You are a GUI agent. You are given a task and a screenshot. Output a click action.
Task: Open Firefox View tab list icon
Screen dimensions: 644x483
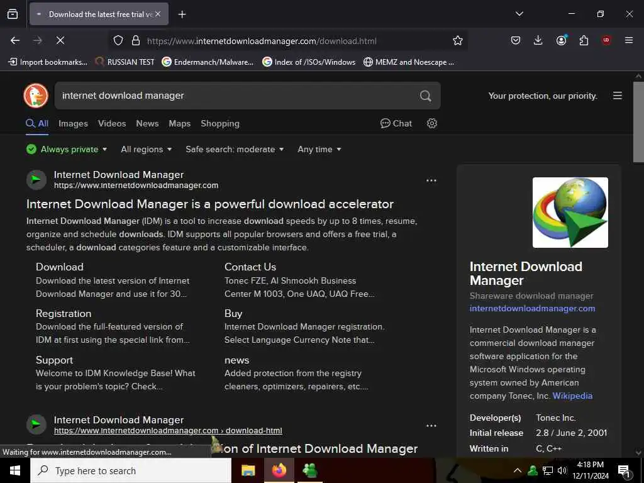click(x=13, y=14)
